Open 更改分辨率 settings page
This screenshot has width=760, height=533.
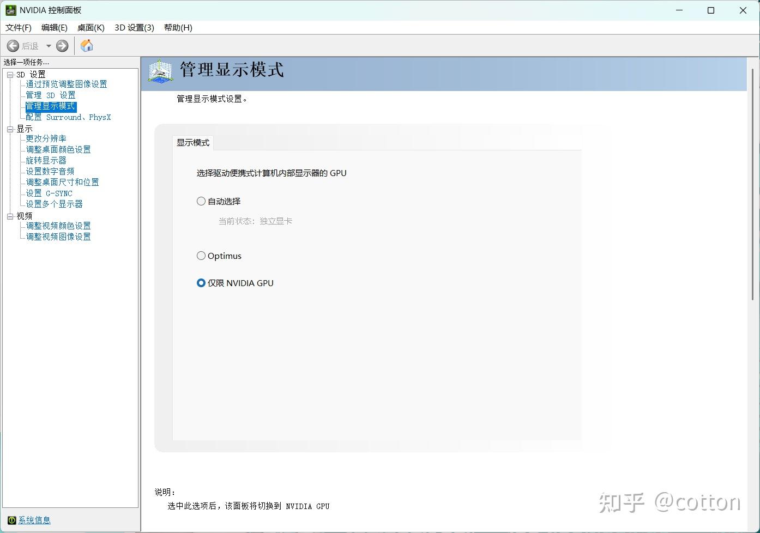(45, 138)
